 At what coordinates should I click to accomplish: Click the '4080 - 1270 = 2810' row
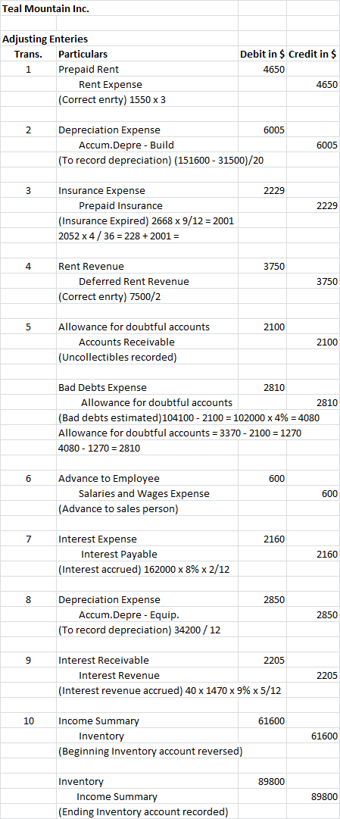click(98, 449)
